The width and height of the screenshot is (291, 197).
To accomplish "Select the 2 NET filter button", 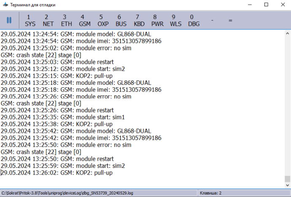I will pyautogui.click(x=48, y=20).
